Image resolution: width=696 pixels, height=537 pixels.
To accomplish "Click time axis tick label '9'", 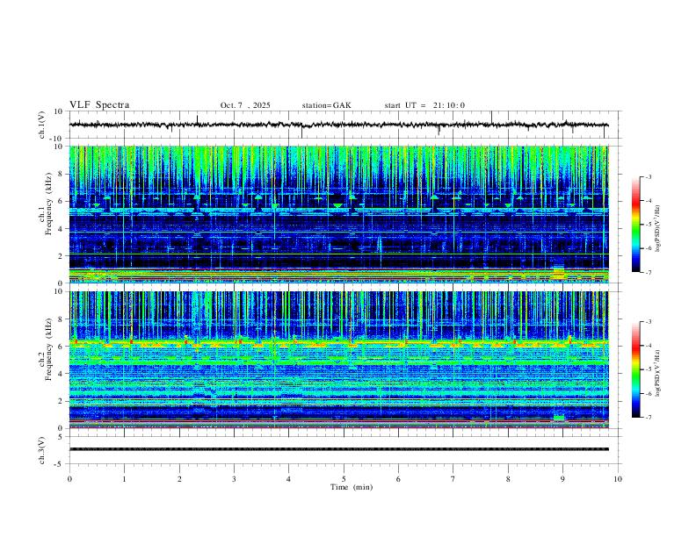I will click(562, 479).
